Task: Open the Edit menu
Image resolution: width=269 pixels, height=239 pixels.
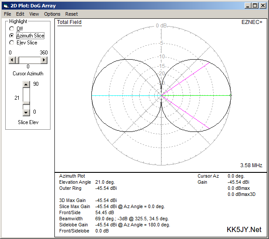Action: click(x=20, y=14)
